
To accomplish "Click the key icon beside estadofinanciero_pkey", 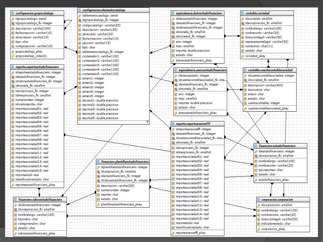I will coord(256,180).
